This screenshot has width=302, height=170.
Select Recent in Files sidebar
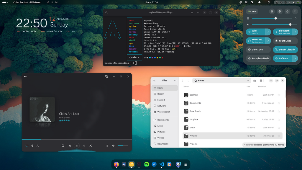coord(165,94)
